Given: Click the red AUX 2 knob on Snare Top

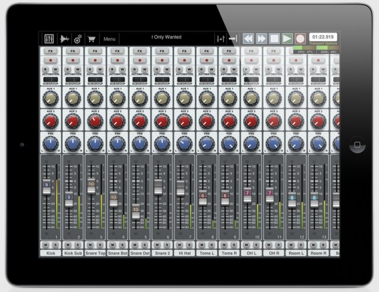Looking at the screenshot, I should [95, 120].
